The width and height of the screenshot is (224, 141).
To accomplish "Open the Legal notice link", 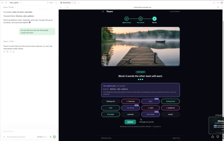I will coord(176,138).
